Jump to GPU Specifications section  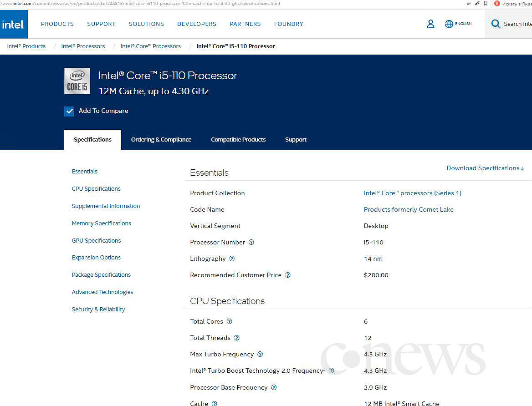[x=97, y=241]
